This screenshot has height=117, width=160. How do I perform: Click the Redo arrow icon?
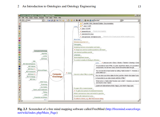click(x=60, y=20)
